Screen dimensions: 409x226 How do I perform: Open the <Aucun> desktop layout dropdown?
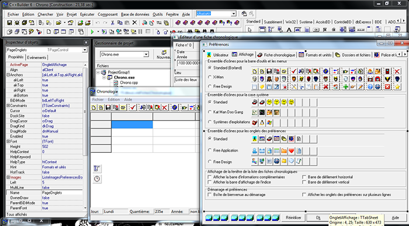click(x=234, y=13)
